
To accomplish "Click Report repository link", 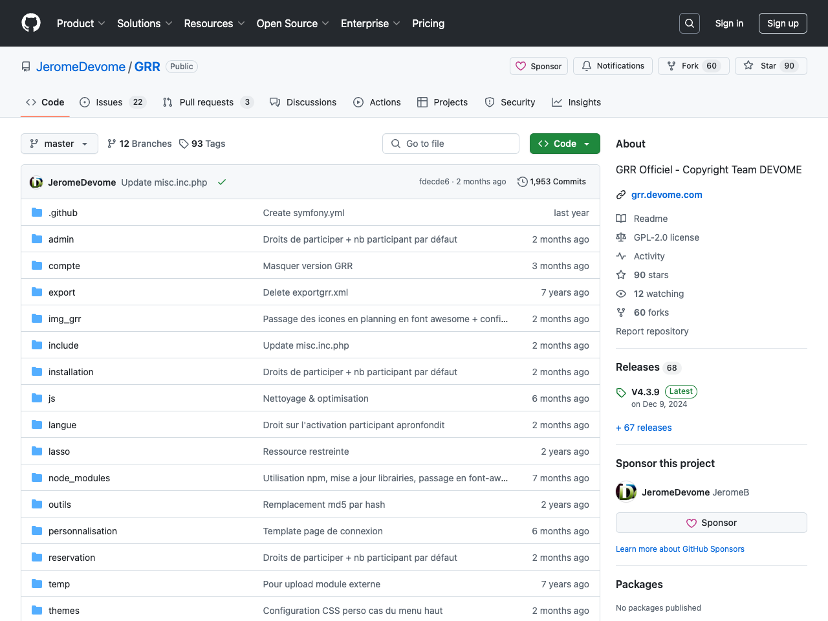I will tap(652, 331).
